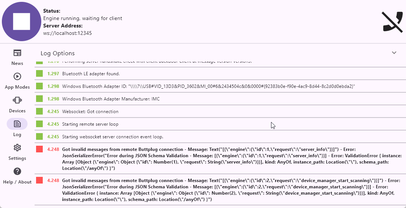Stop the engine with the purple stop button
The height and width of the screenshot is (208, 406).
pyautogui.click(x=21, y=21)
